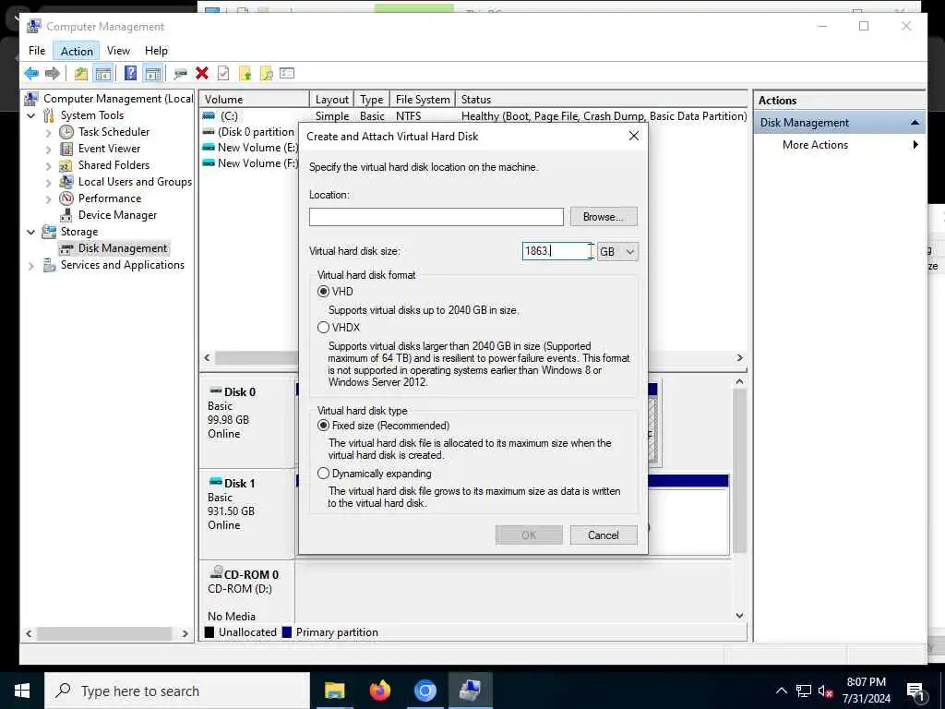Select Services and Applications node
The width and height of the screenshot is (945, 709).
point(123,265)
